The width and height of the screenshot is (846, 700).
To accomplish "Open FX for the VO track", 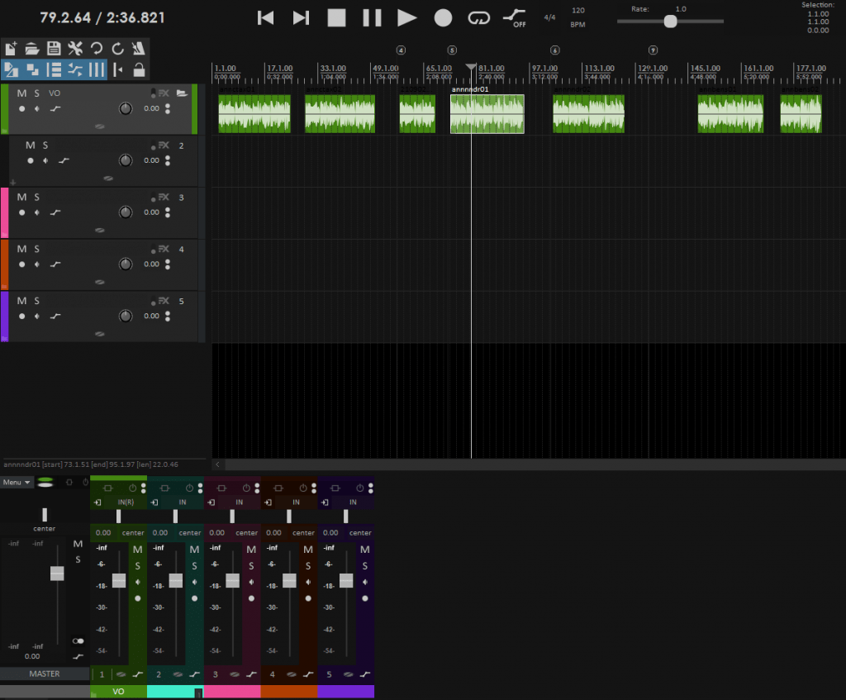I will pyautogui.click(x=164, y=93).
